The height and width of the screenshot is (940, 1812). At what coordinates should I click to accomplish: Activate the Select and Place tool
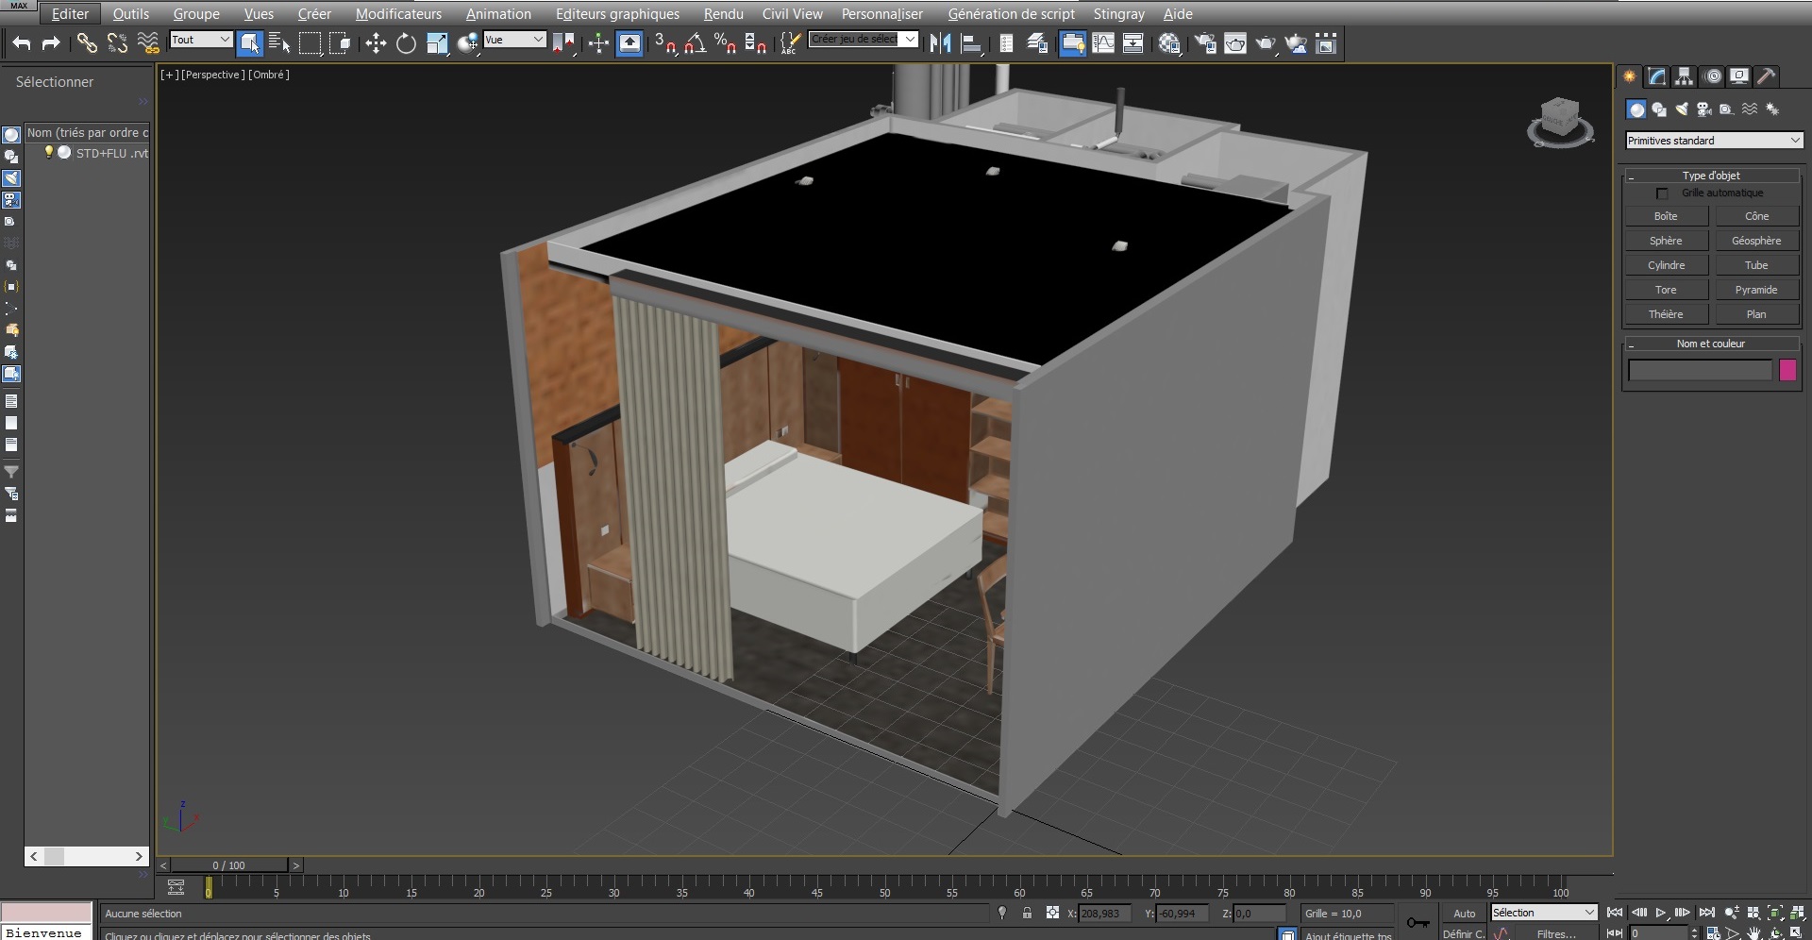point(467,42)
